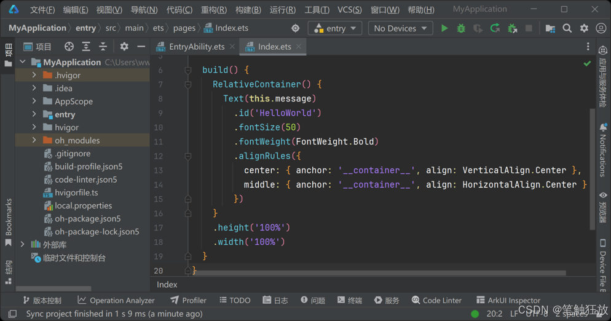Viewport: 611px width, 321px height.
Task: Fold the RelativeContainer block at line 7
Action: coord(188,85)
